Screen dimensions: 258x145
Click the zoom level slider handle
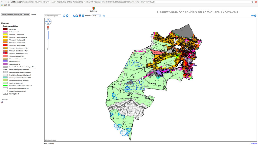pos(48,39)
